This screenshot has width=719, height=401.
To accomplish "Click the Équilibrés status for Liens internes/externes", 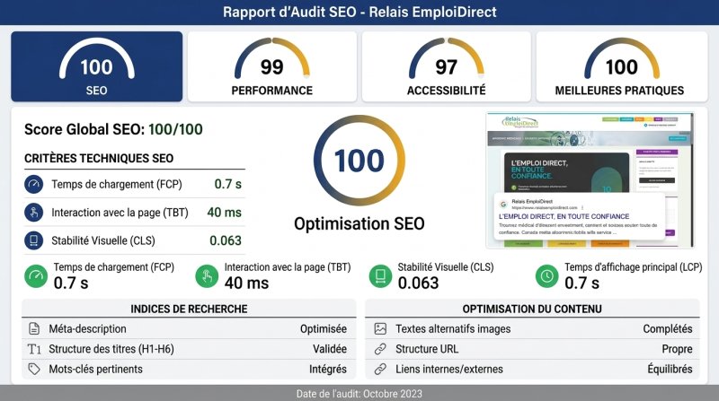I will pos(670,369).
